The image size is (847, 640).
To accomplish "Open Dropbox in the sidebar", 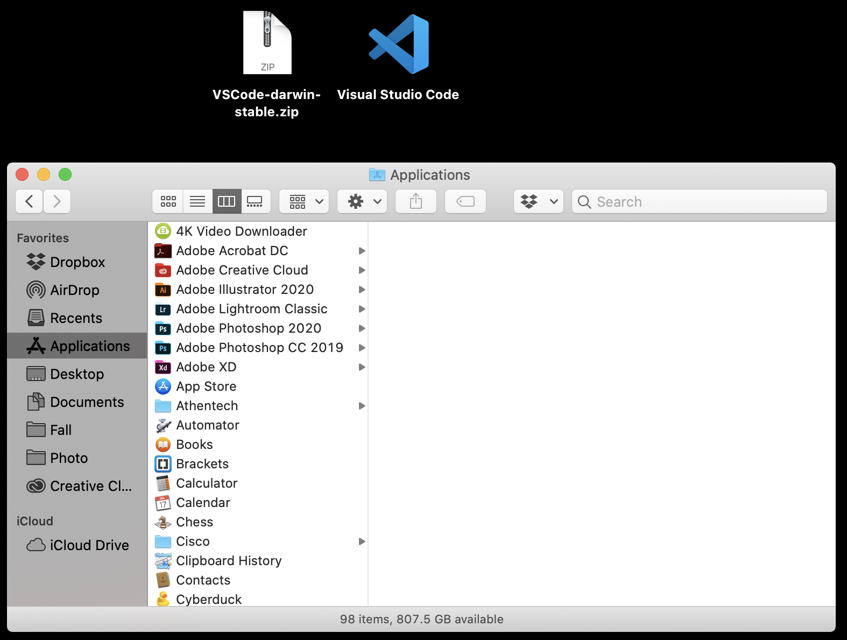I will pos(77,262).
